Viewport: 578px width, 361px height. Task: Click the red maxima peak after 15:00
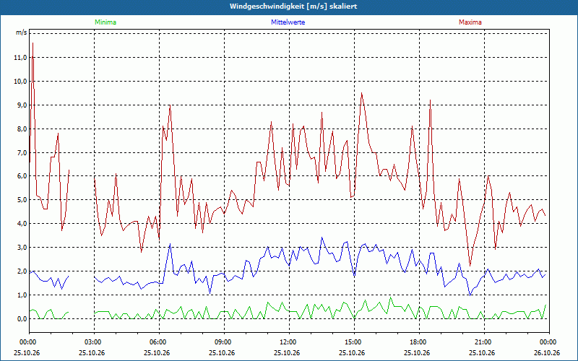point(362,93)
